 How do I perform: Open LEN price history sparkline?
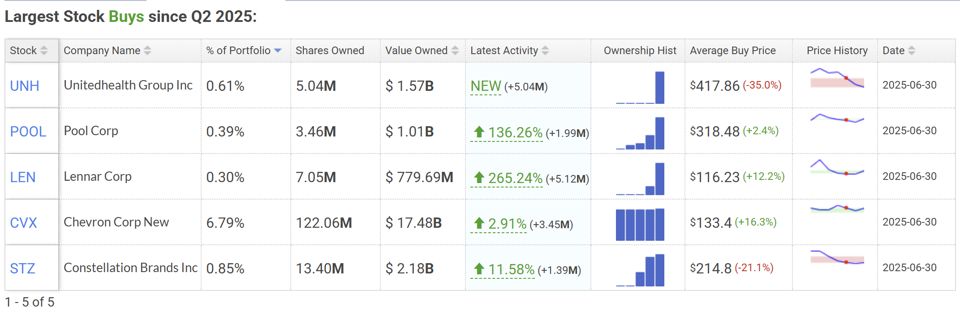click(837, 168)
